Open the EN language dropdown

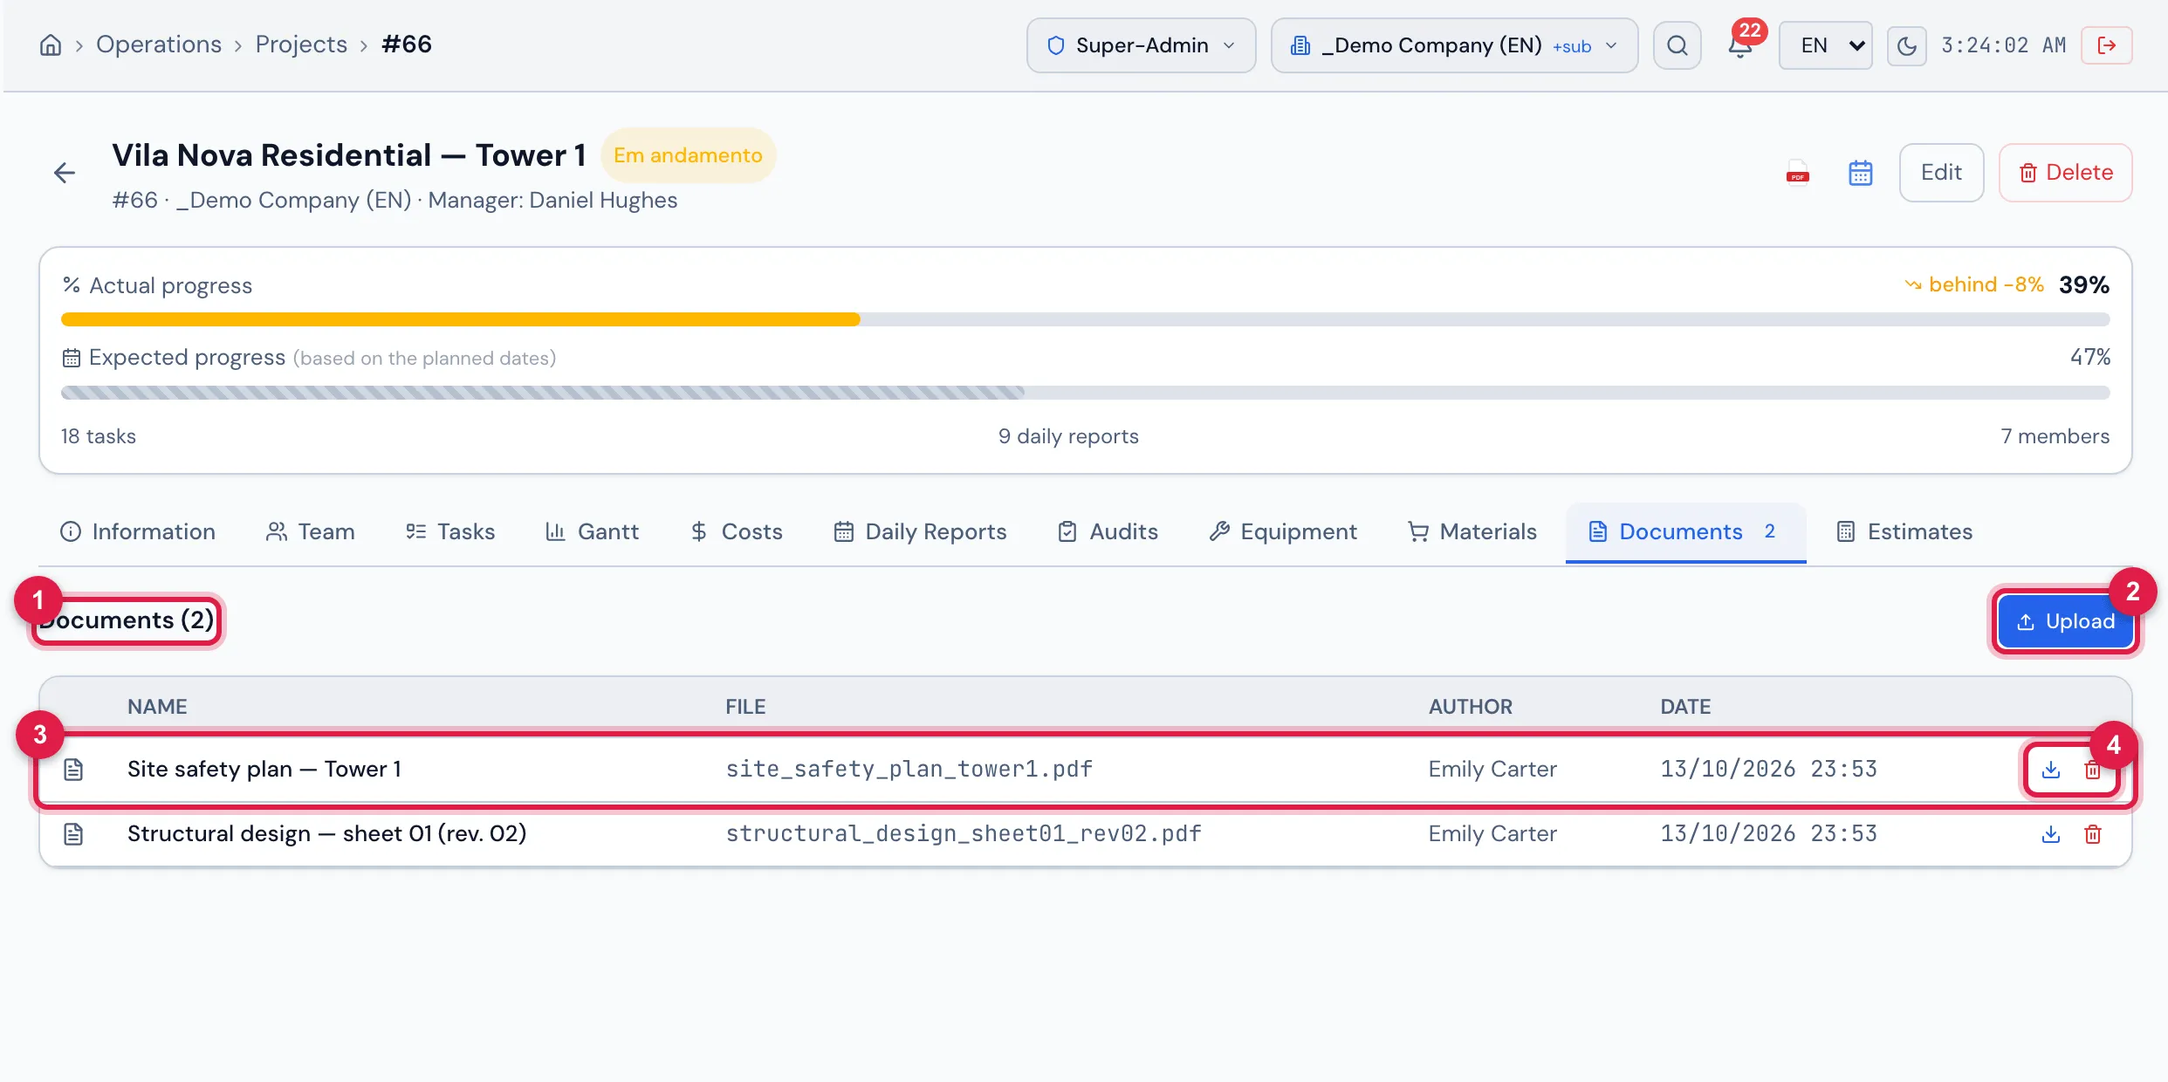pos(1826,45)
